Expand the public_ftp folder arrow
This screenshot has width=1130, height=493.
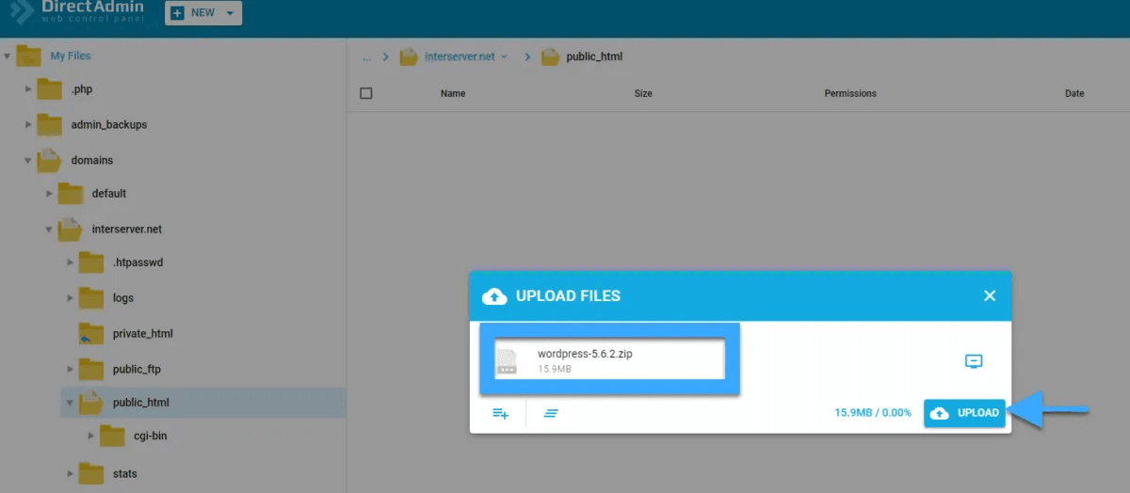coord(70,369)
